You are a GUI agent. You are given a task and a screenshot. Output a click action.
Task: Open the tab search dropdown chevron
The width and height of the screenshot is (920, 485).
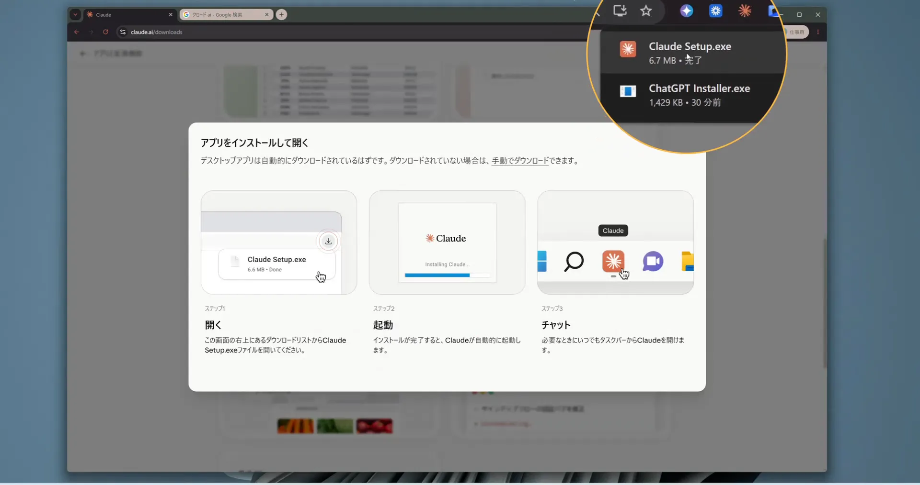point(75,14)
